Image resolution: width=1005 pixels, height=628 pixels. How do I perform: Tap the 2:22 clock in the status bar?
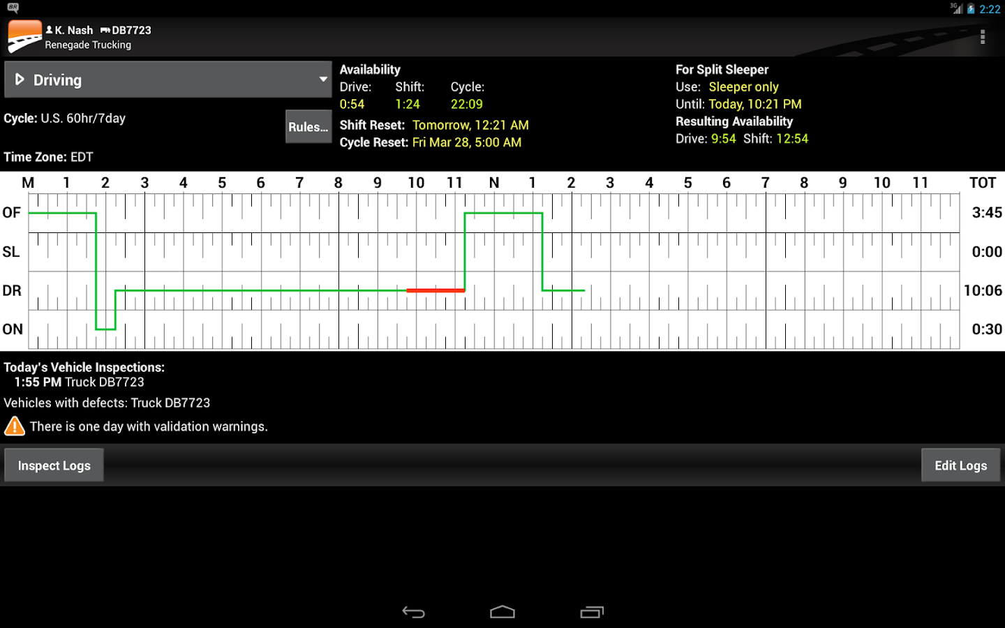coord(990,8)
